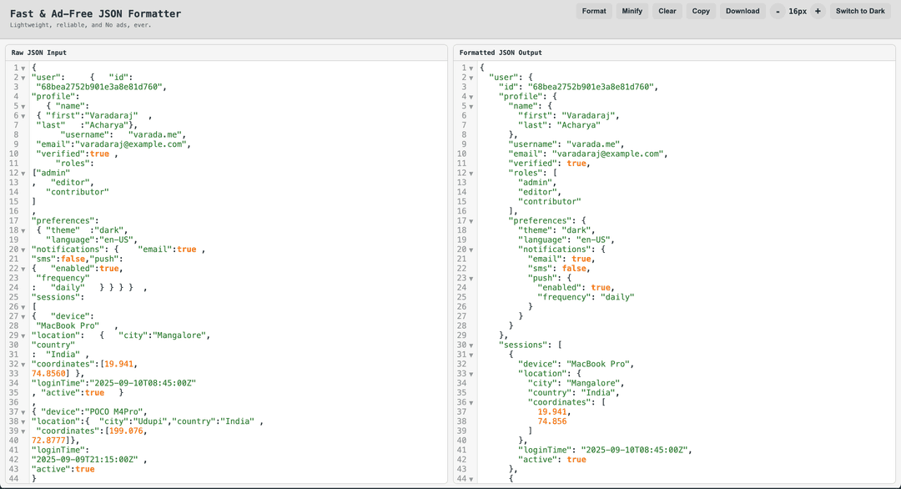Click the Format button
Screen dimensions: 901x489
point(594,11)
